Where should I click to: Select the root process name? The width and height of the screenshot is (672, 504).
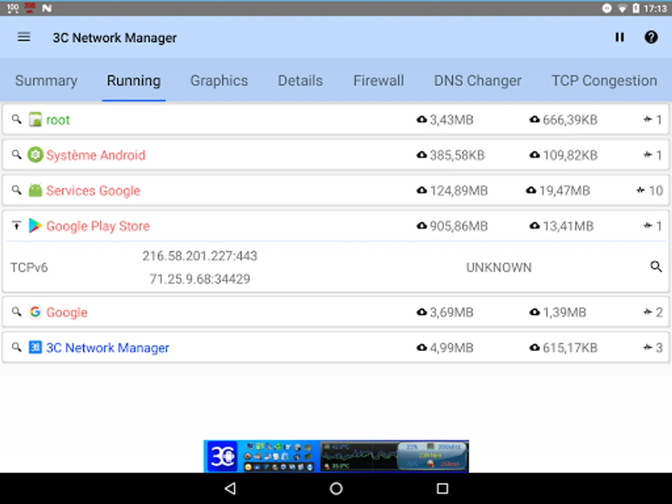point(58,120)
